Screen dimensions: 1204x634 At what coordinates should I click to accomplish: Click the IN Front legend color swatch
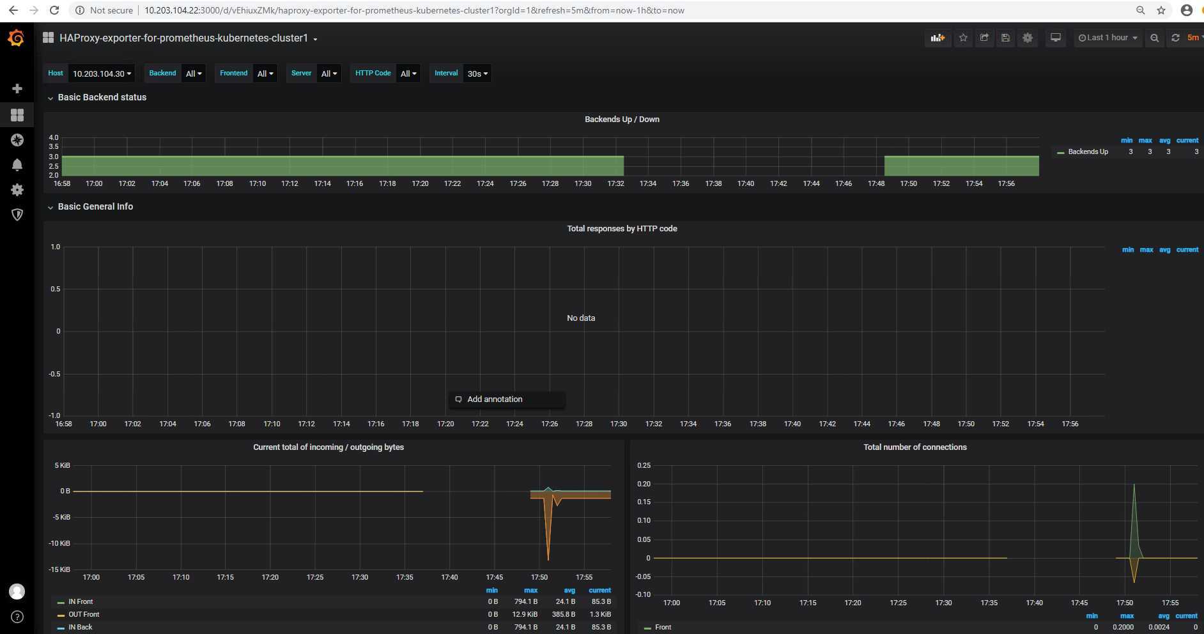click(x=61, y=603)
